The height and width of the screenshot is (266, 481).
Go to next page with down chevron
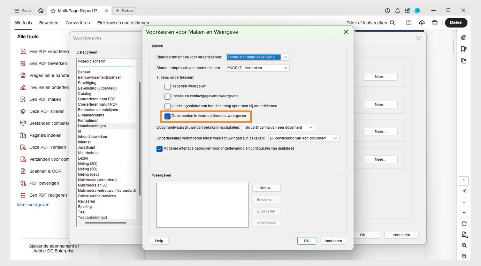pos(464,212)
